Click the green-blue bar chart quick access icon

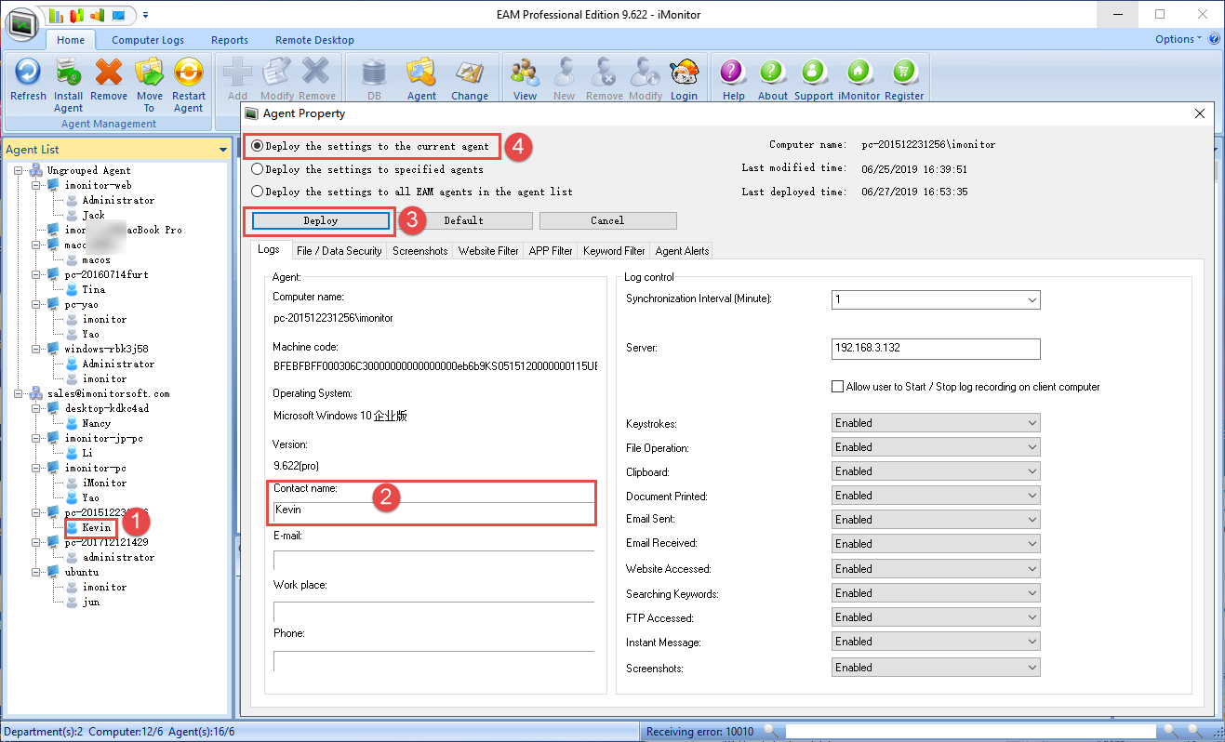click(56, 15)
